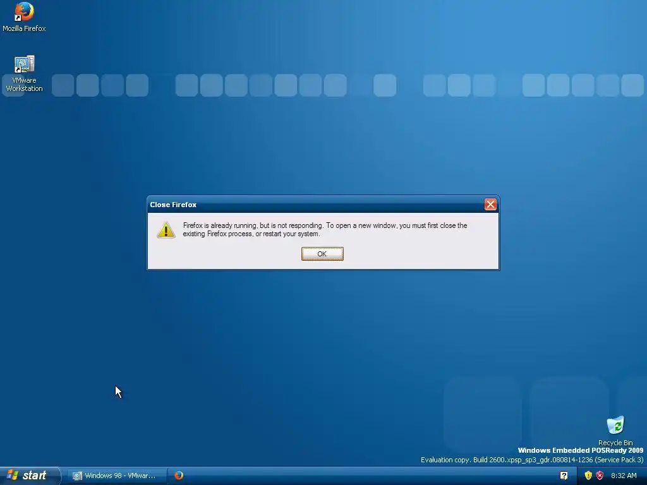The width and height of the screenshot is (647, 485).
Task: Open the Start menu
Action: tap(29, 476)
